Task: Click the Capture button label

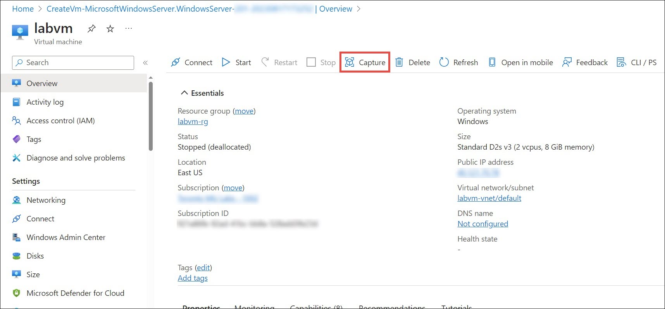Action: pos(372,62)
